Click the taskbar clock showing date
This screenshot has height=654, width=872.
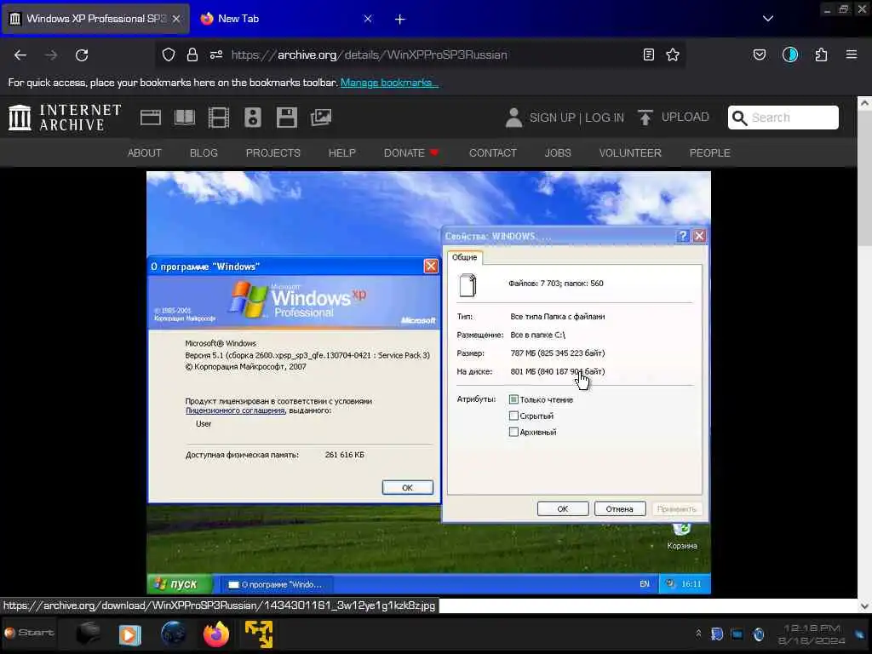812,634
